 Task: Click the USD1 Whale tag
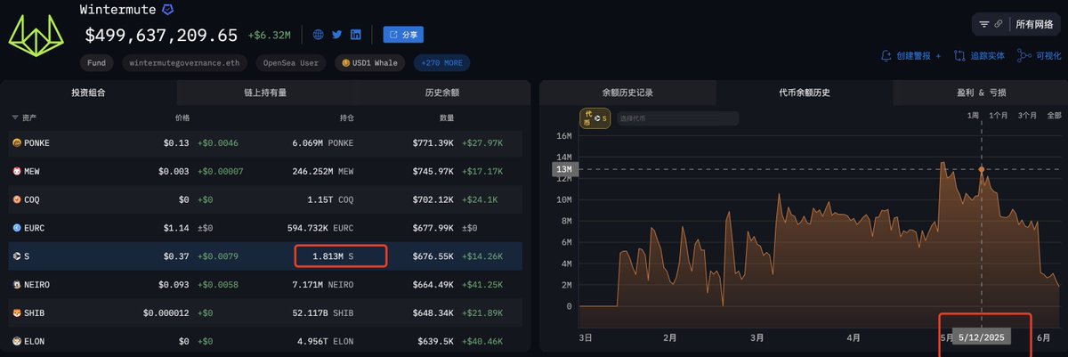(x=371, y=63)
